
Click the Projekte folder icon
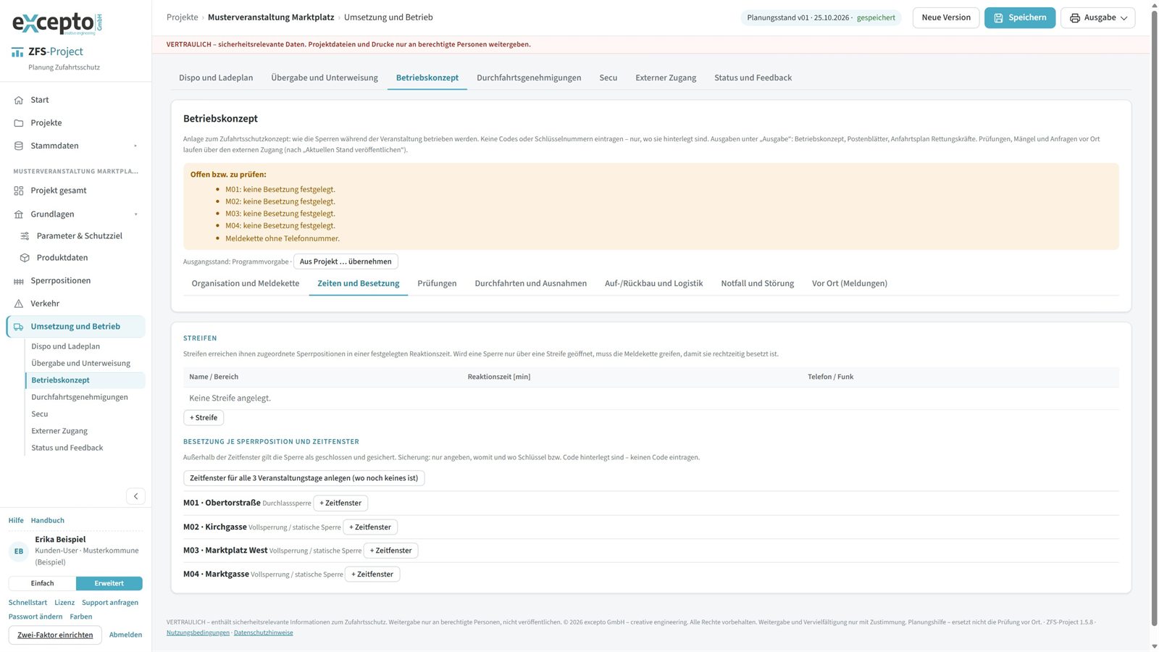(19, 123)
